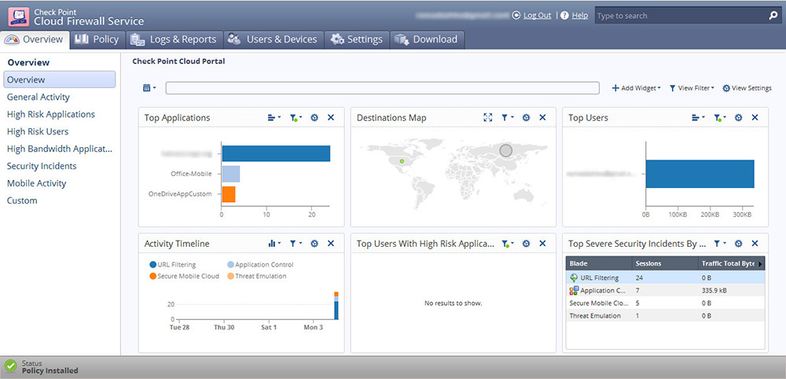786x379 pixels.
Task: Click the URL Filtering blade icon
Action: [574, 278]
